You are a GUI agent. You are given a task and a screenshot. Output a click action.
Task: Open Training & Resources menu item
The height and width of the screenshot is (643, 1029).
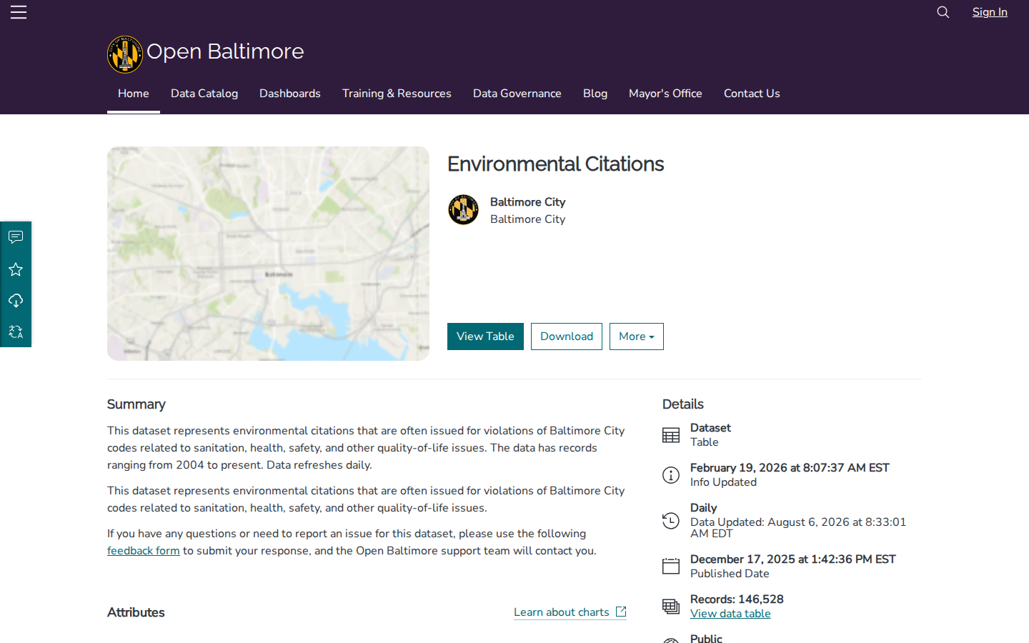pyautogui.click(x=397, y=94)
